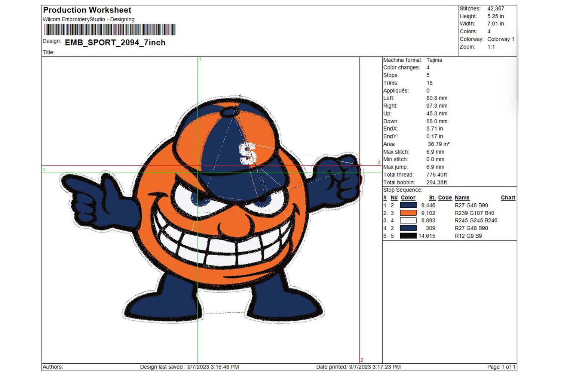Select the Wilcom EmbroideryStudio - Designing subtitle
This screenshot has width=561, height=373.
click(x=89, y=19)
